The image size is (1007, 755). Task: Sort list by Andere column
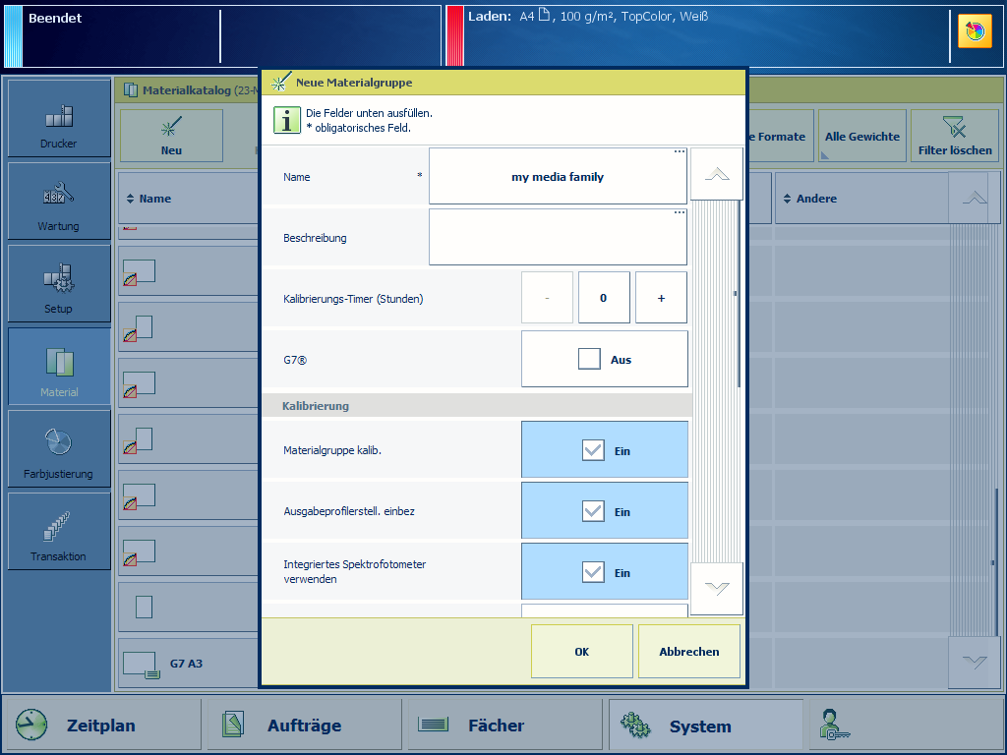(x=861, y=199)
